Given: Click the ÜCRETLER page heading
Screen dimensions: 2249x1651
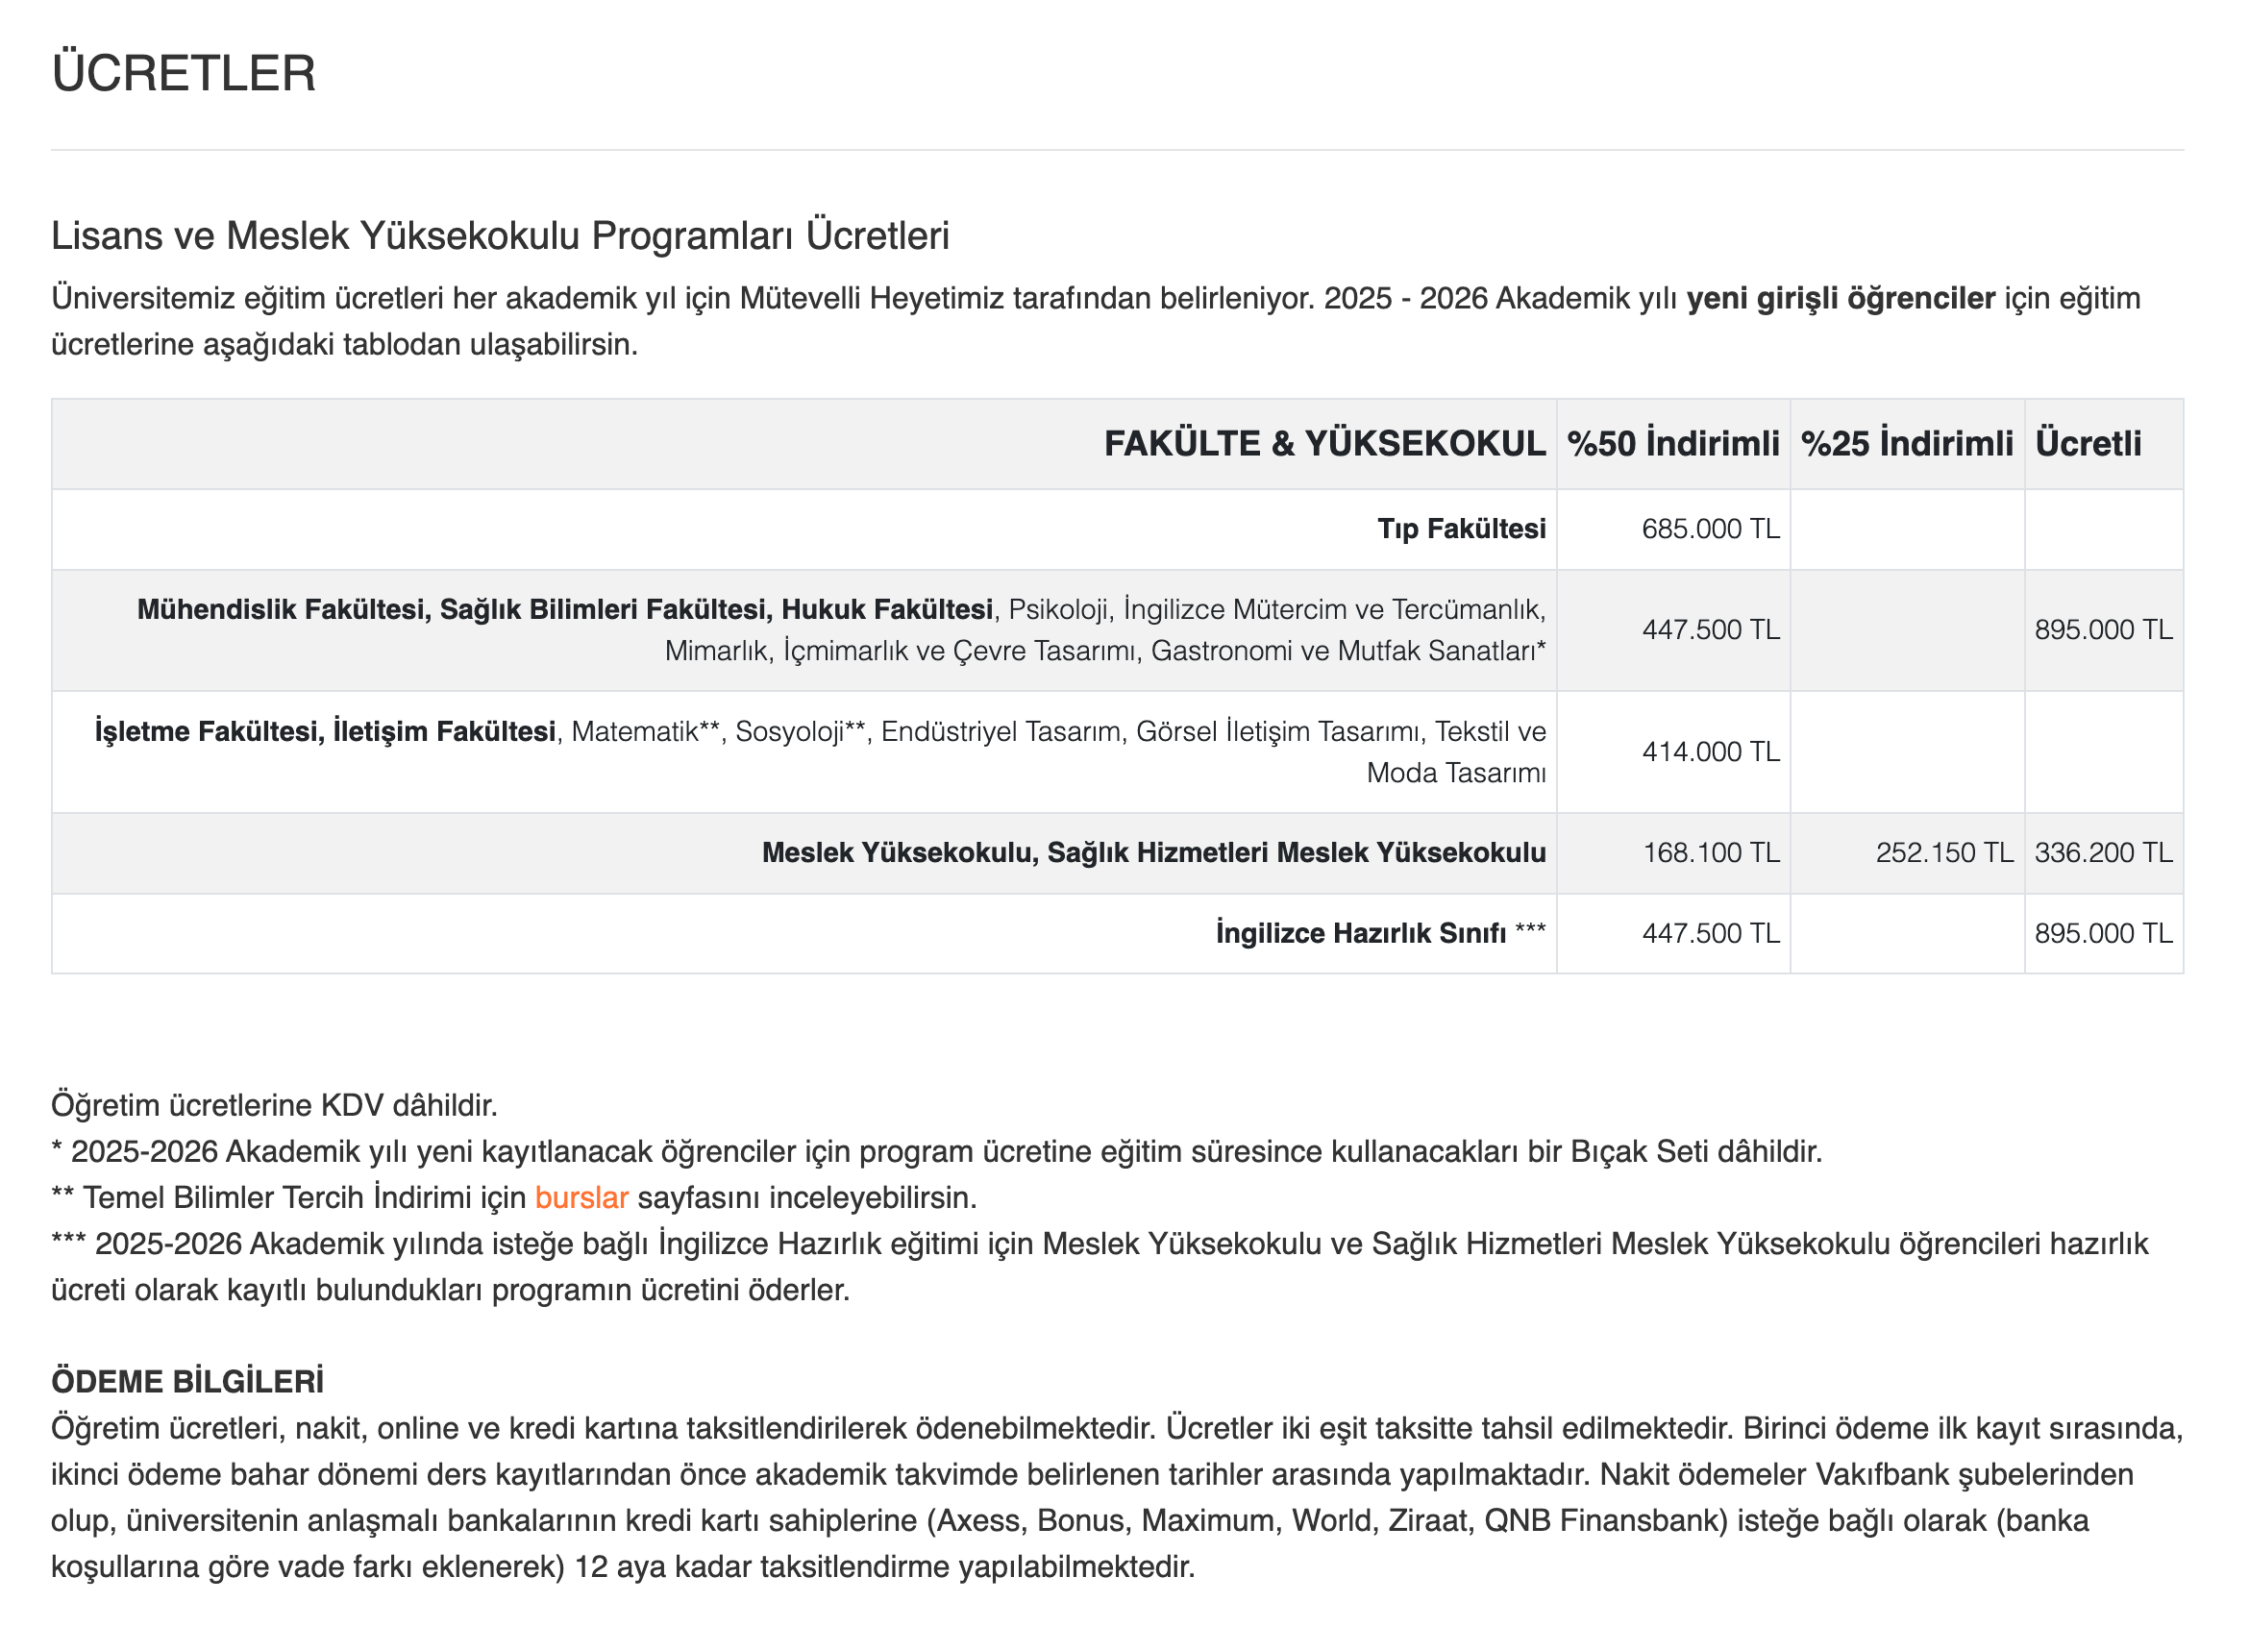Looking at the screenshot, I should (x=184, y=74).
